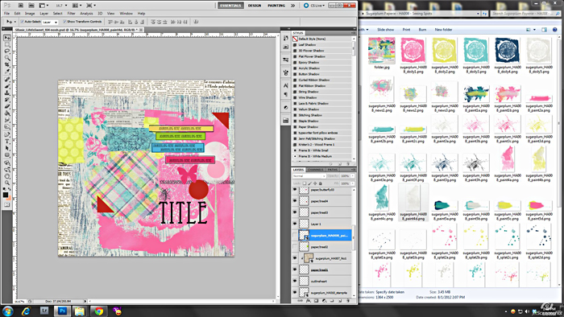The image size is (564, 317).
Task: Select the Crop tool
Action: (x=7, y=64)
